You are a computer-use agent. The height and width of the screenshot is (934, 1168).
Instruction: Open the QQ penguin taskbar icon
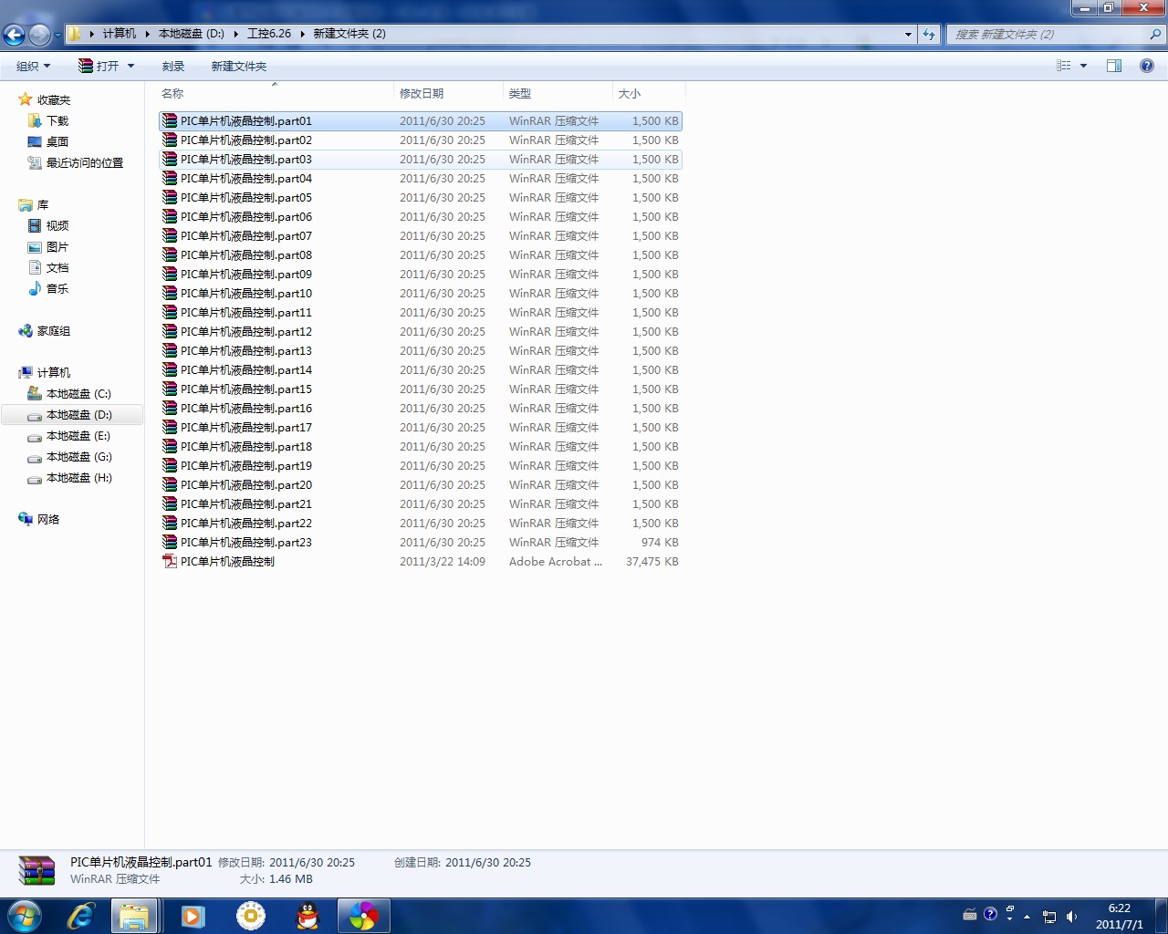tap(308, 916)
